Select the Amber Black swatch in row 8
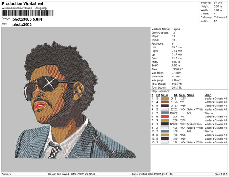 164,124
